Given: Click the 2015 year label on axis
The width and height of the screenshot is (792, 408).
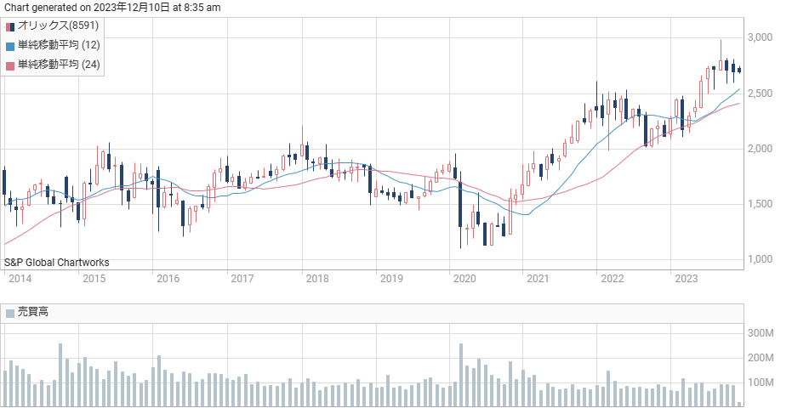Looking at the screenshot, I should [x=94, y=279].
